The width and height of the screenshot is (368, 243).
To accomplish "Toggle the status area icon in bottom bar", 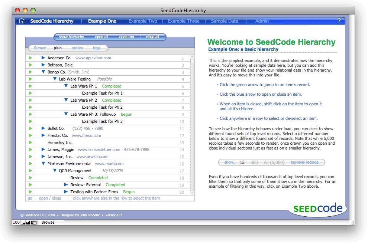I will tap(34, 222).
